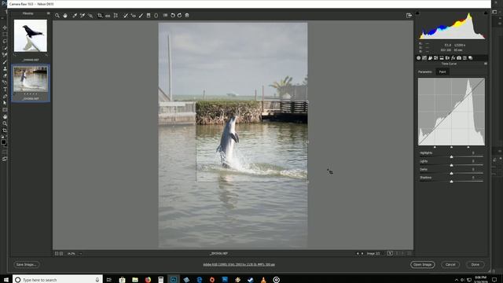Select Move tool in Photoshop toolbar

[5, 28]
